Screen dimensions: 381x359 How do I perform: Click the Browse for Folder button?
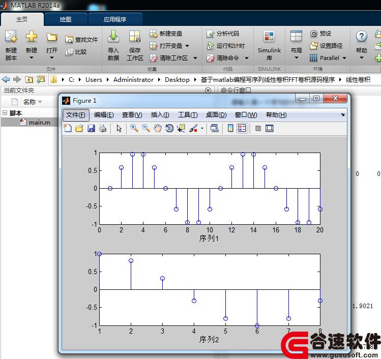[41, 79]
